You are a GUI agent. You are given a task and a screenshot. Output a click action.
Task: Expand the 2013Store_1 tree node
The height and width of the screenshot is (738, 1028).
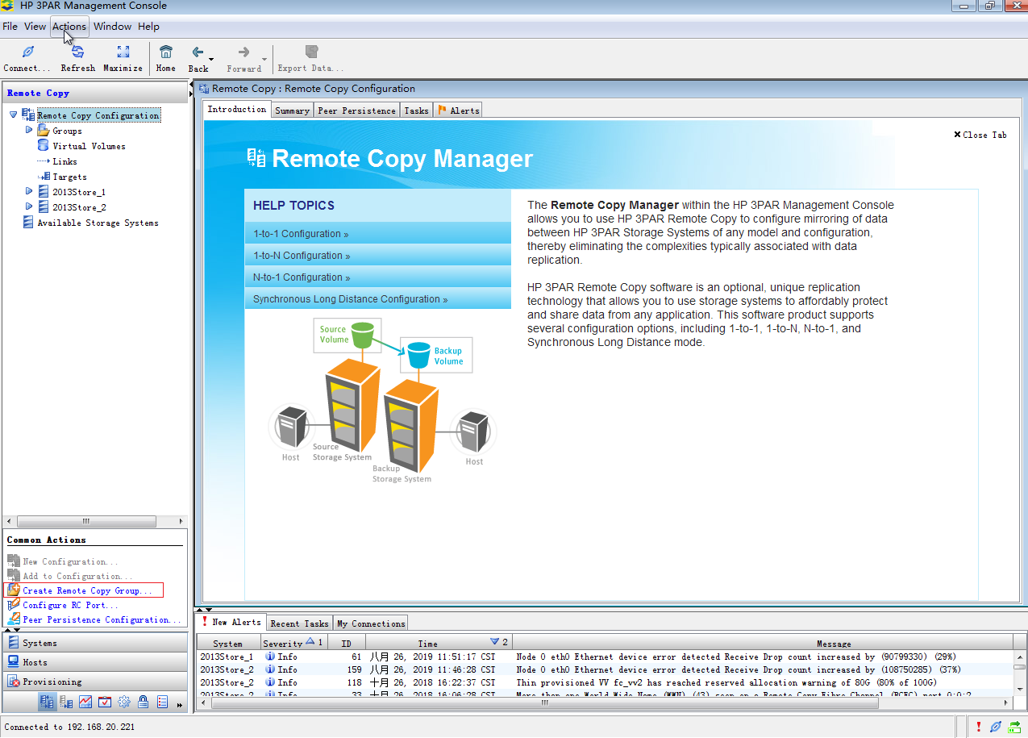tap(29, 192)
